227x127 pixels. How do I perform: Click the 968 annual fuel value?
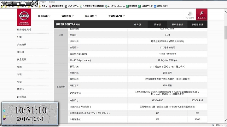(157, 119)
